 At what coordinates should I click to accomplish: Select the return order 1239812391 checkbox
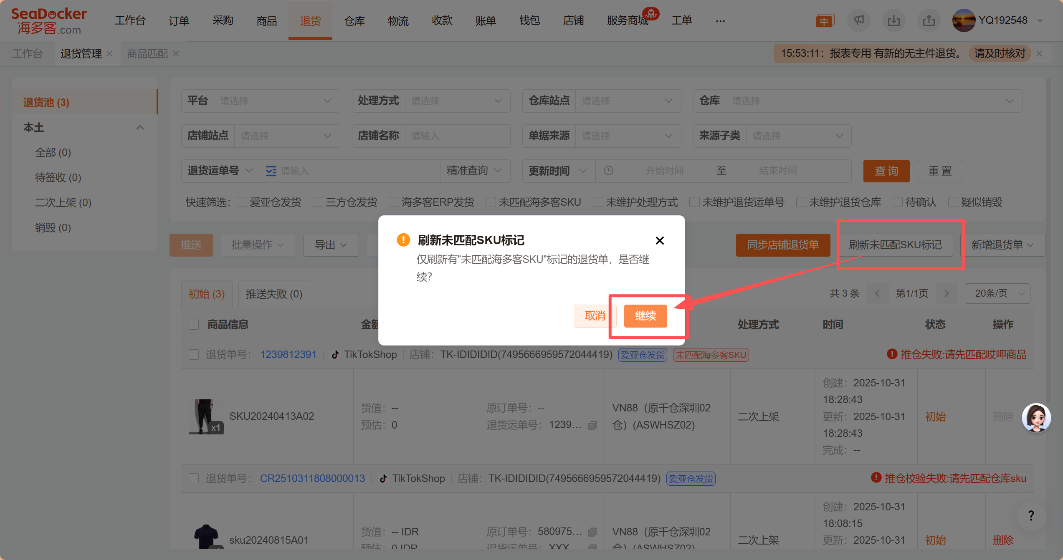click(x=194, y=355)
